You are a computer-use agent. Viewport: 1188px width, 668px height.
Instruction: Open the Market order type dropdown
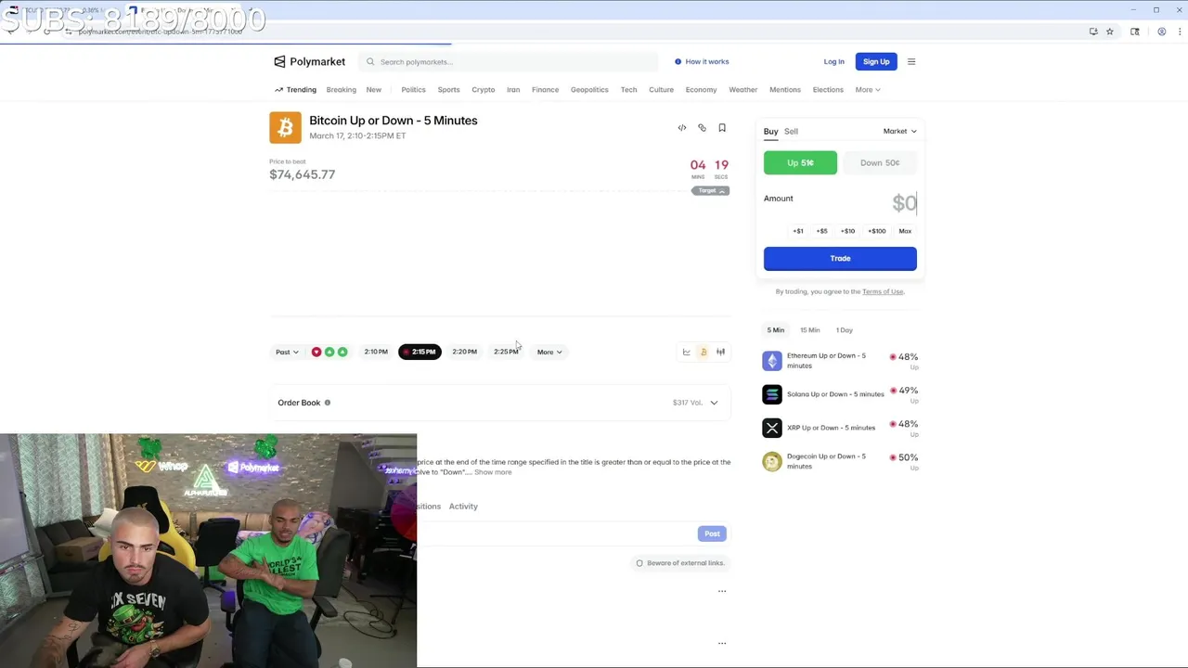point(899,131)
